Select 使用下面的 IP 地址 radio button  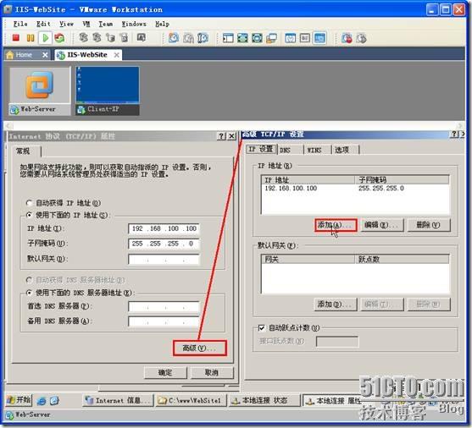click(29, 215)
